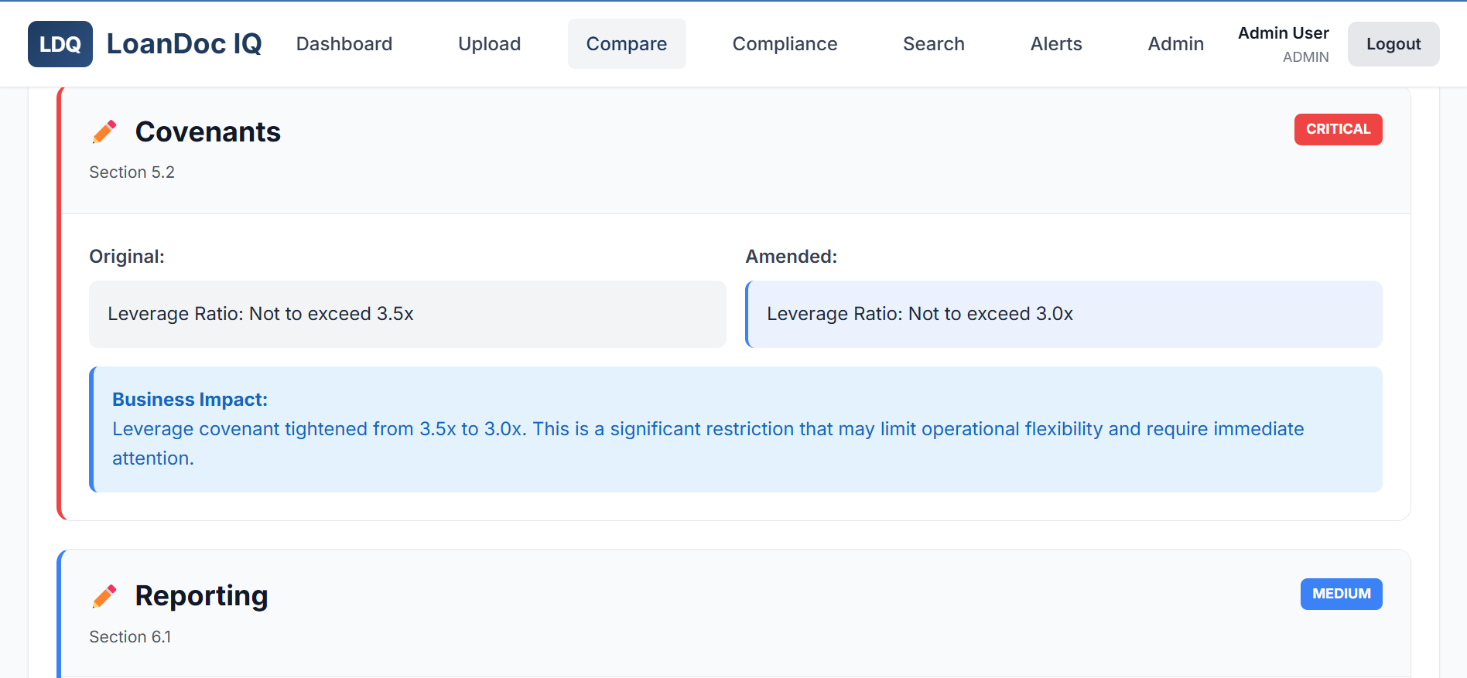
Task: Click the pencil icon beside Reporting
Action: [x=104, y=596]
